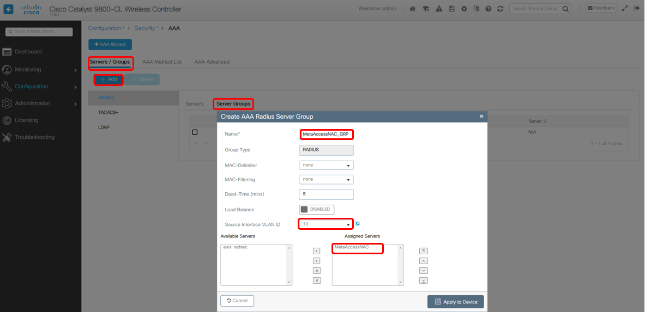Expand the Configuration breadcrumb dropdown
The height and width of the screenshot is (312, 645).
click(106, 28)
